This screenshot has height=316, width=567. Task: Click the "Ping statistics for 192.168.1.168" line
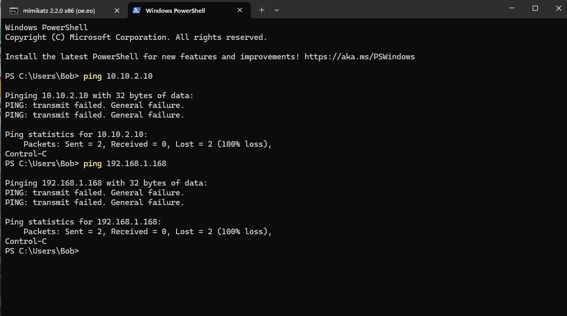pyautogui.click(x=83, y=222)
